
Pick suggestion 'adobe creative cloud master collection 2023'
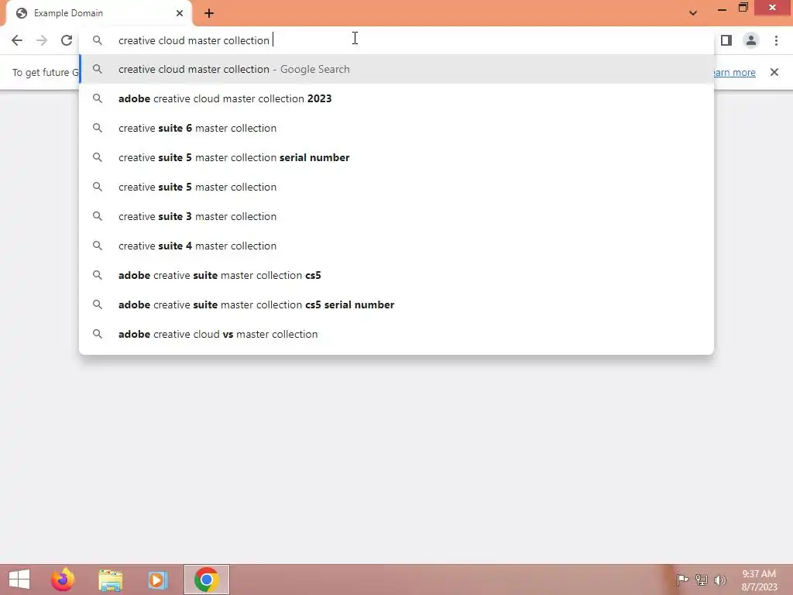click(396, 98)
